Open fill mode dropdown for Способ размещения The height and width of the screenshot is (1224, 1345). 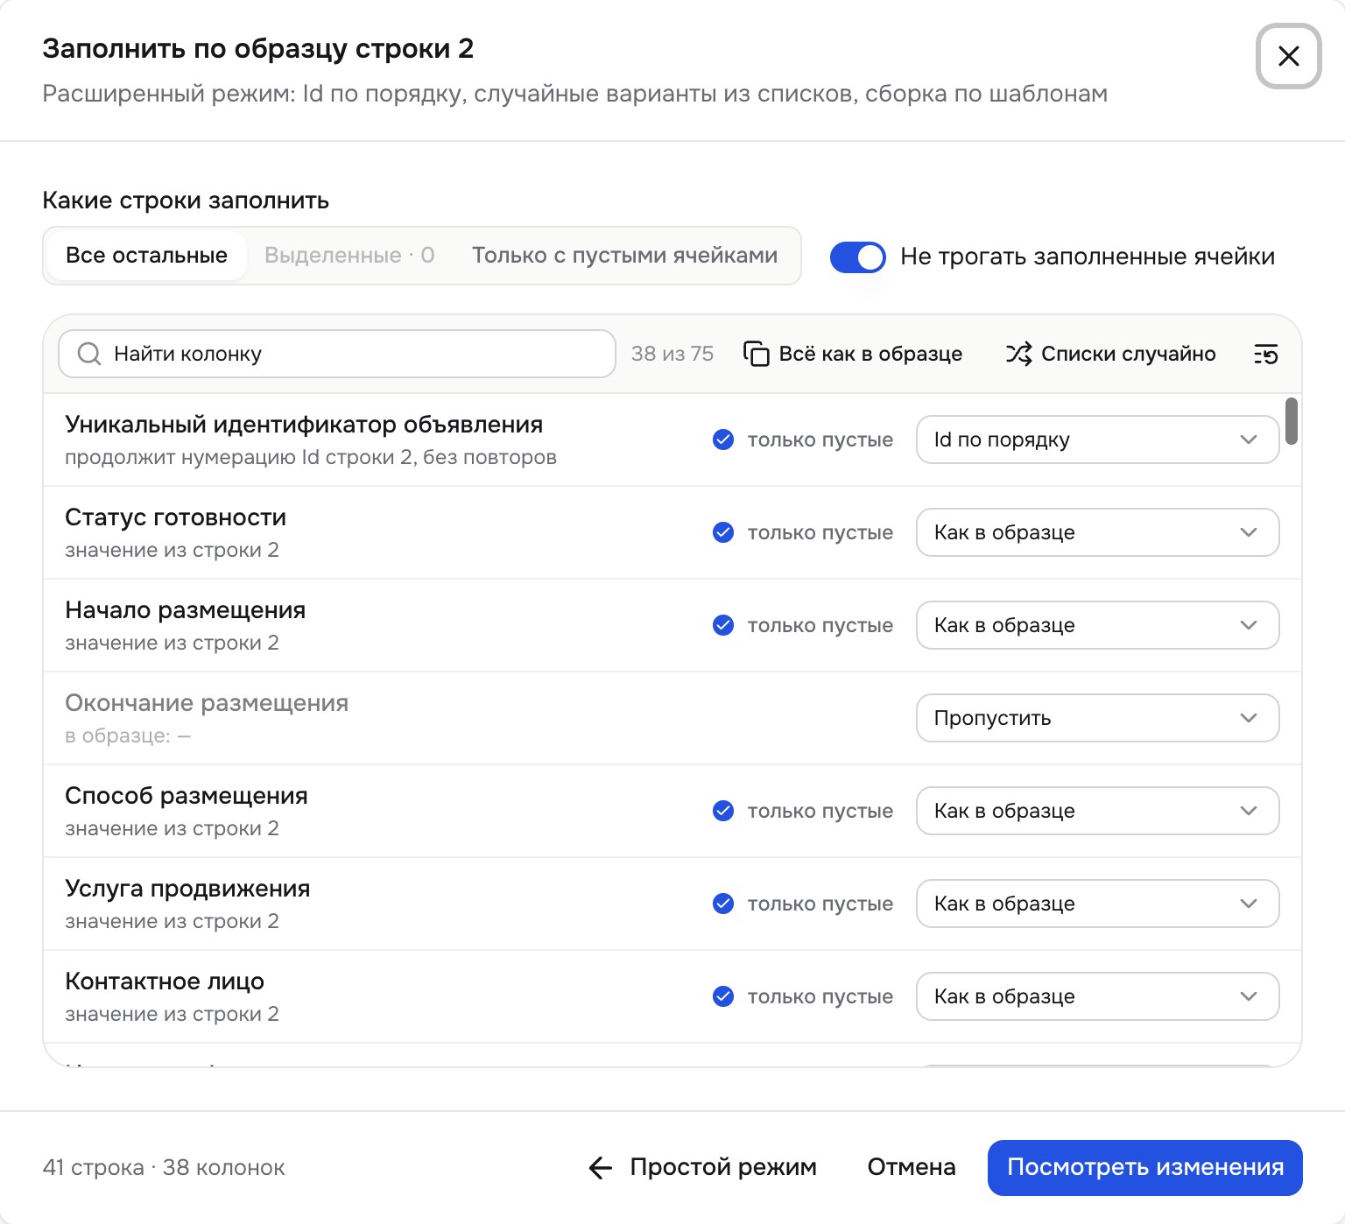1097,811
